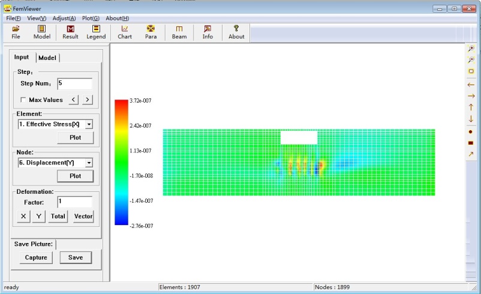Screen dimensions: 481x294
Task: Pan view with the up arrow icon
Action: click(471, 107)
